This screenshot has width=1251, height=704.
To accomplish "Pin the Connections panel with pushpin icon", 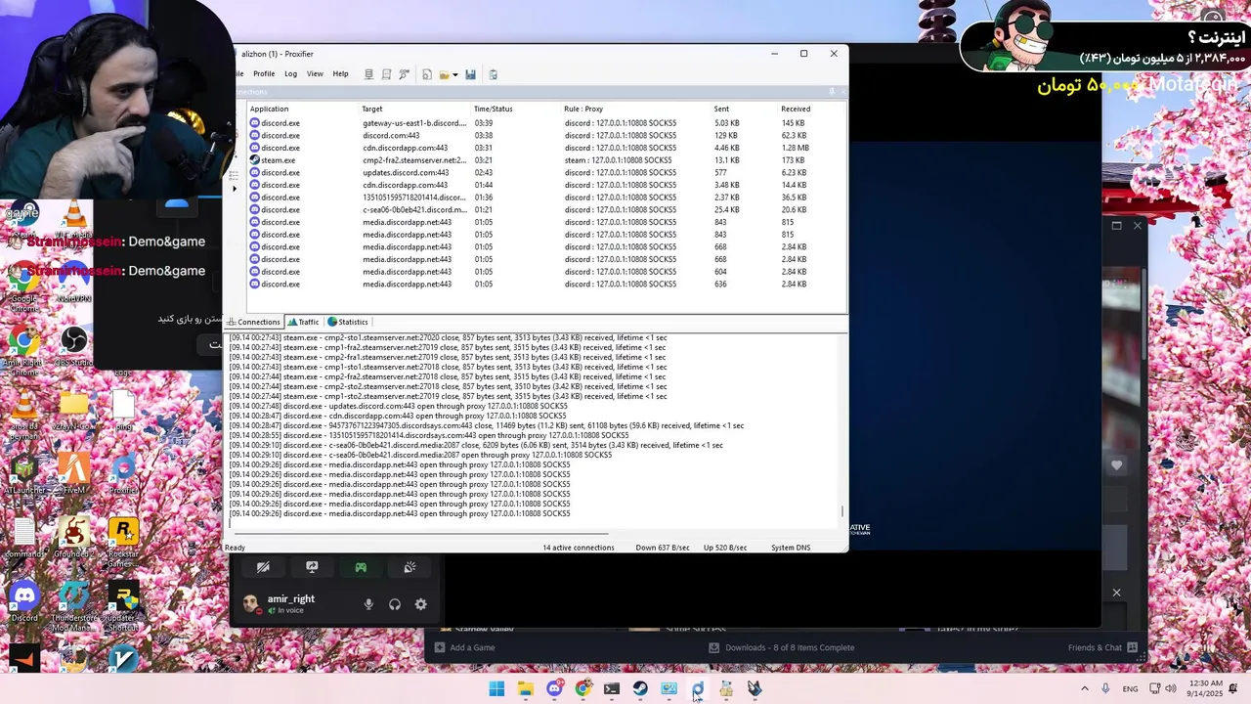I will [x=832, y=92].
